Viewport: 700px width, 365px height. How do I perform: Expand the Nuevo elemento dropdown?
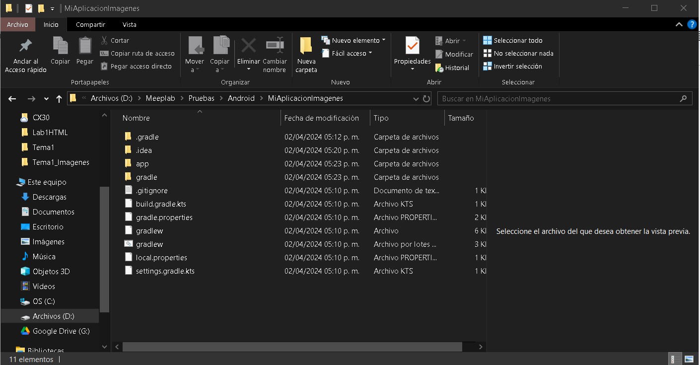[354, 40]
